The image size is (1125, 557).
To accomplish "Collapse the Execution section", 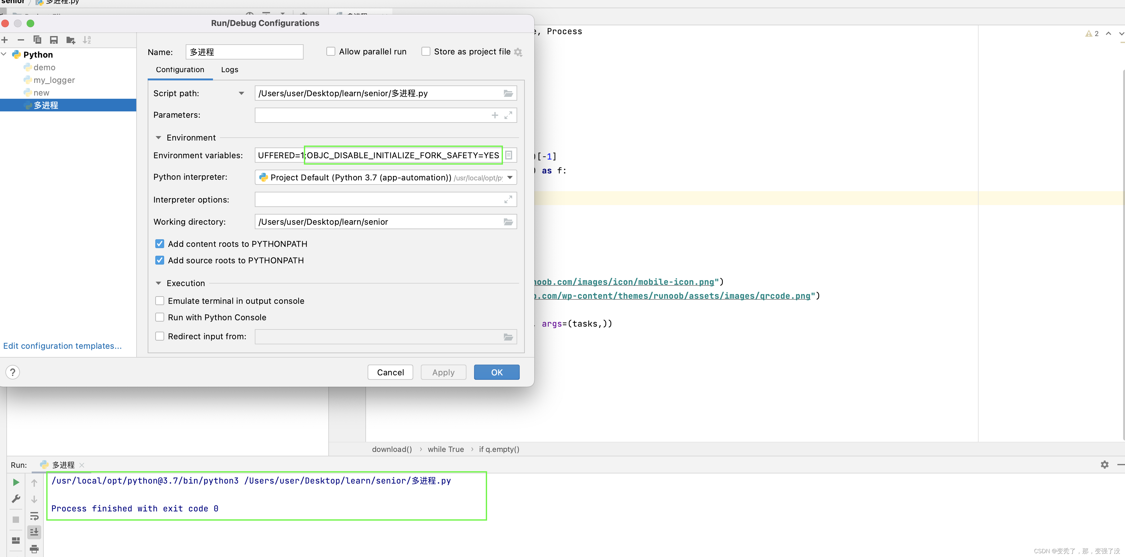I will (x=158, y=284).
